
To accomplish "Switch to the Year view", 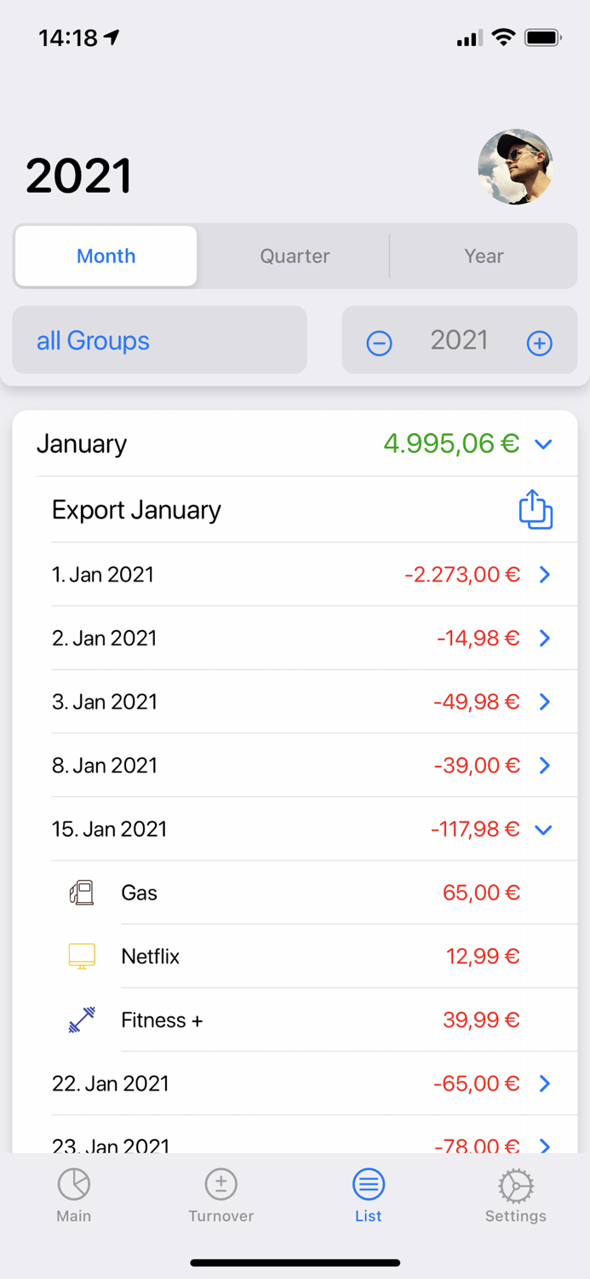I will click(x=484, y=256).
